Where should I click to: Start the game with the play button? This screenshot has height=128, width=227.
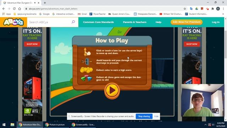(112, 90)
